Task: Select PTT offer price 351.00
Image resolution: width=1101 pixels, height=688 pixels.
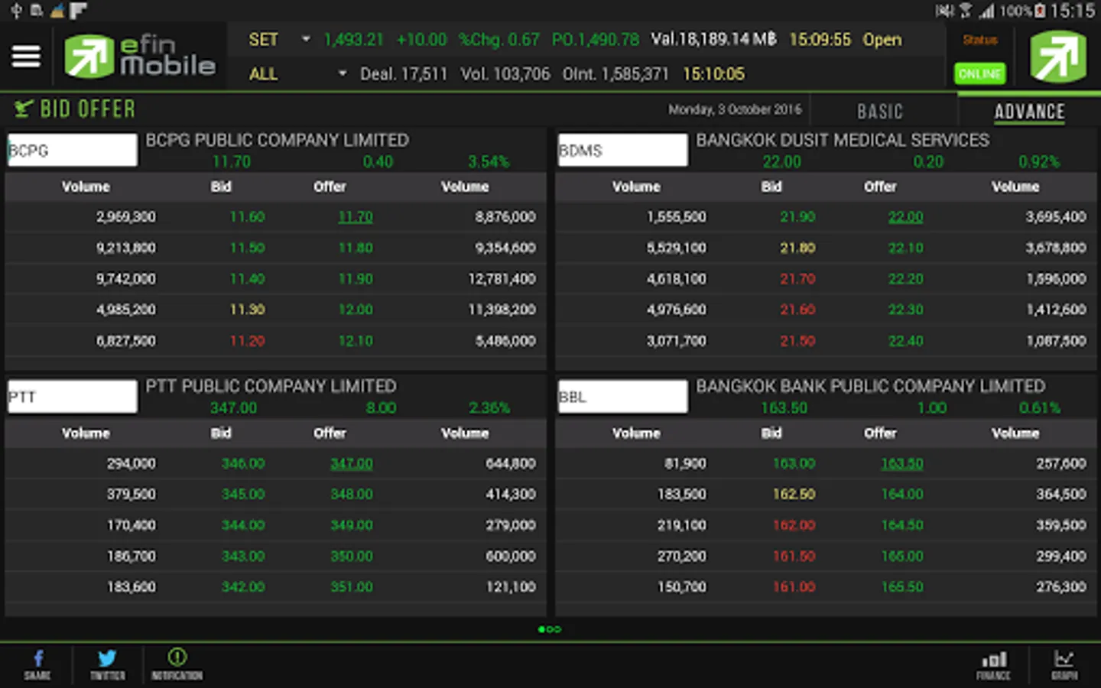Action: click(352, 587)
